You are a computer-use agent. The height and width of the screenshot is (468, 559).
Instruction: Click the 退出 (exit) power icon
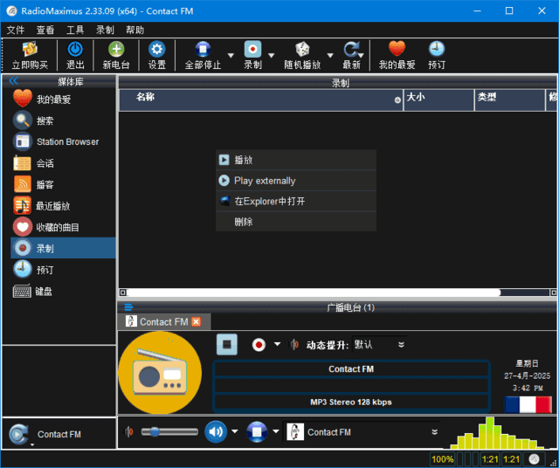coord(75,51)
